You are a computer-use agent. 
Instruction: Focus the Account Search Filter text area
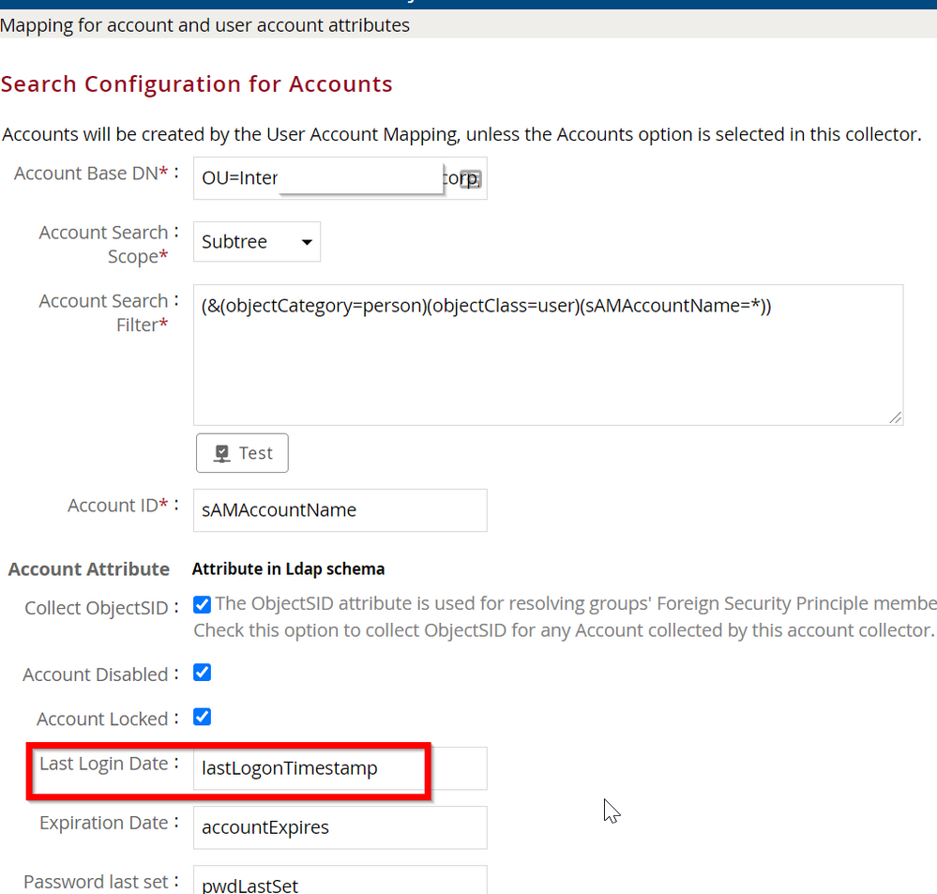(x=548, y=355)
